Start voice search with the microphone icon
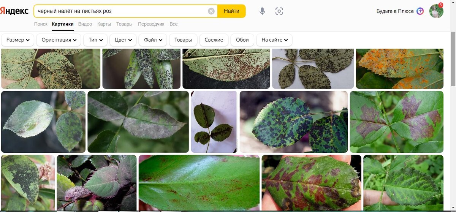 pos(262,11)
